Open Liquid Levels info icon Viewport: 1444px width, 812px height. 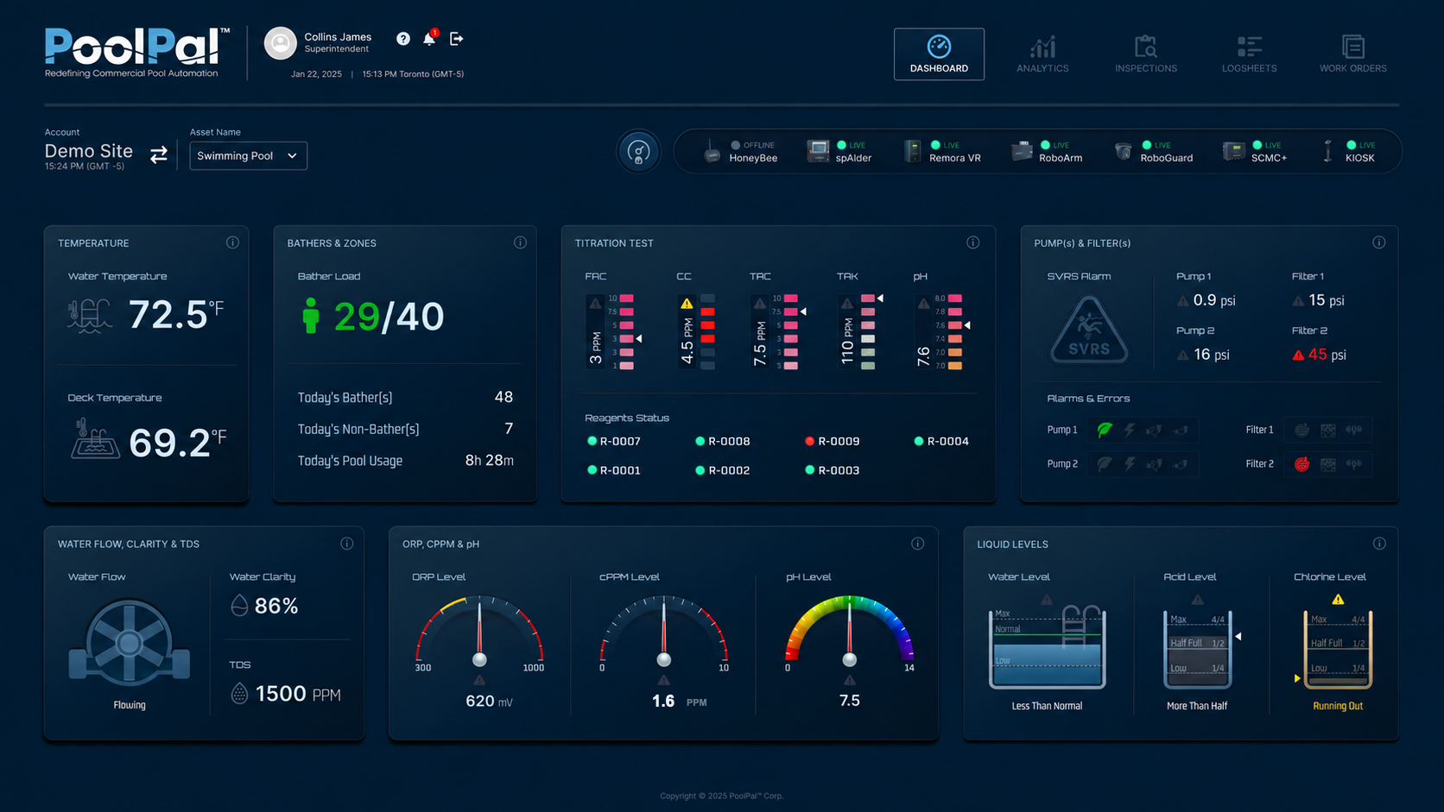[x=1379, y=544]
